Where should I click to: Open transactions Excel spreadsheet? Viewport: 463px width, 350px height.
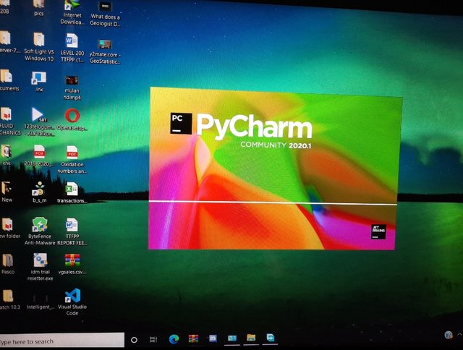[72, 192]
